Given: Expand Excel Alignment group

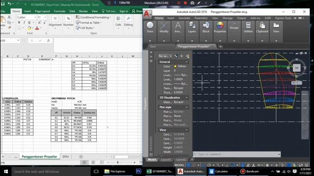Looking at the screenshot, I should (x=55, y=22).
